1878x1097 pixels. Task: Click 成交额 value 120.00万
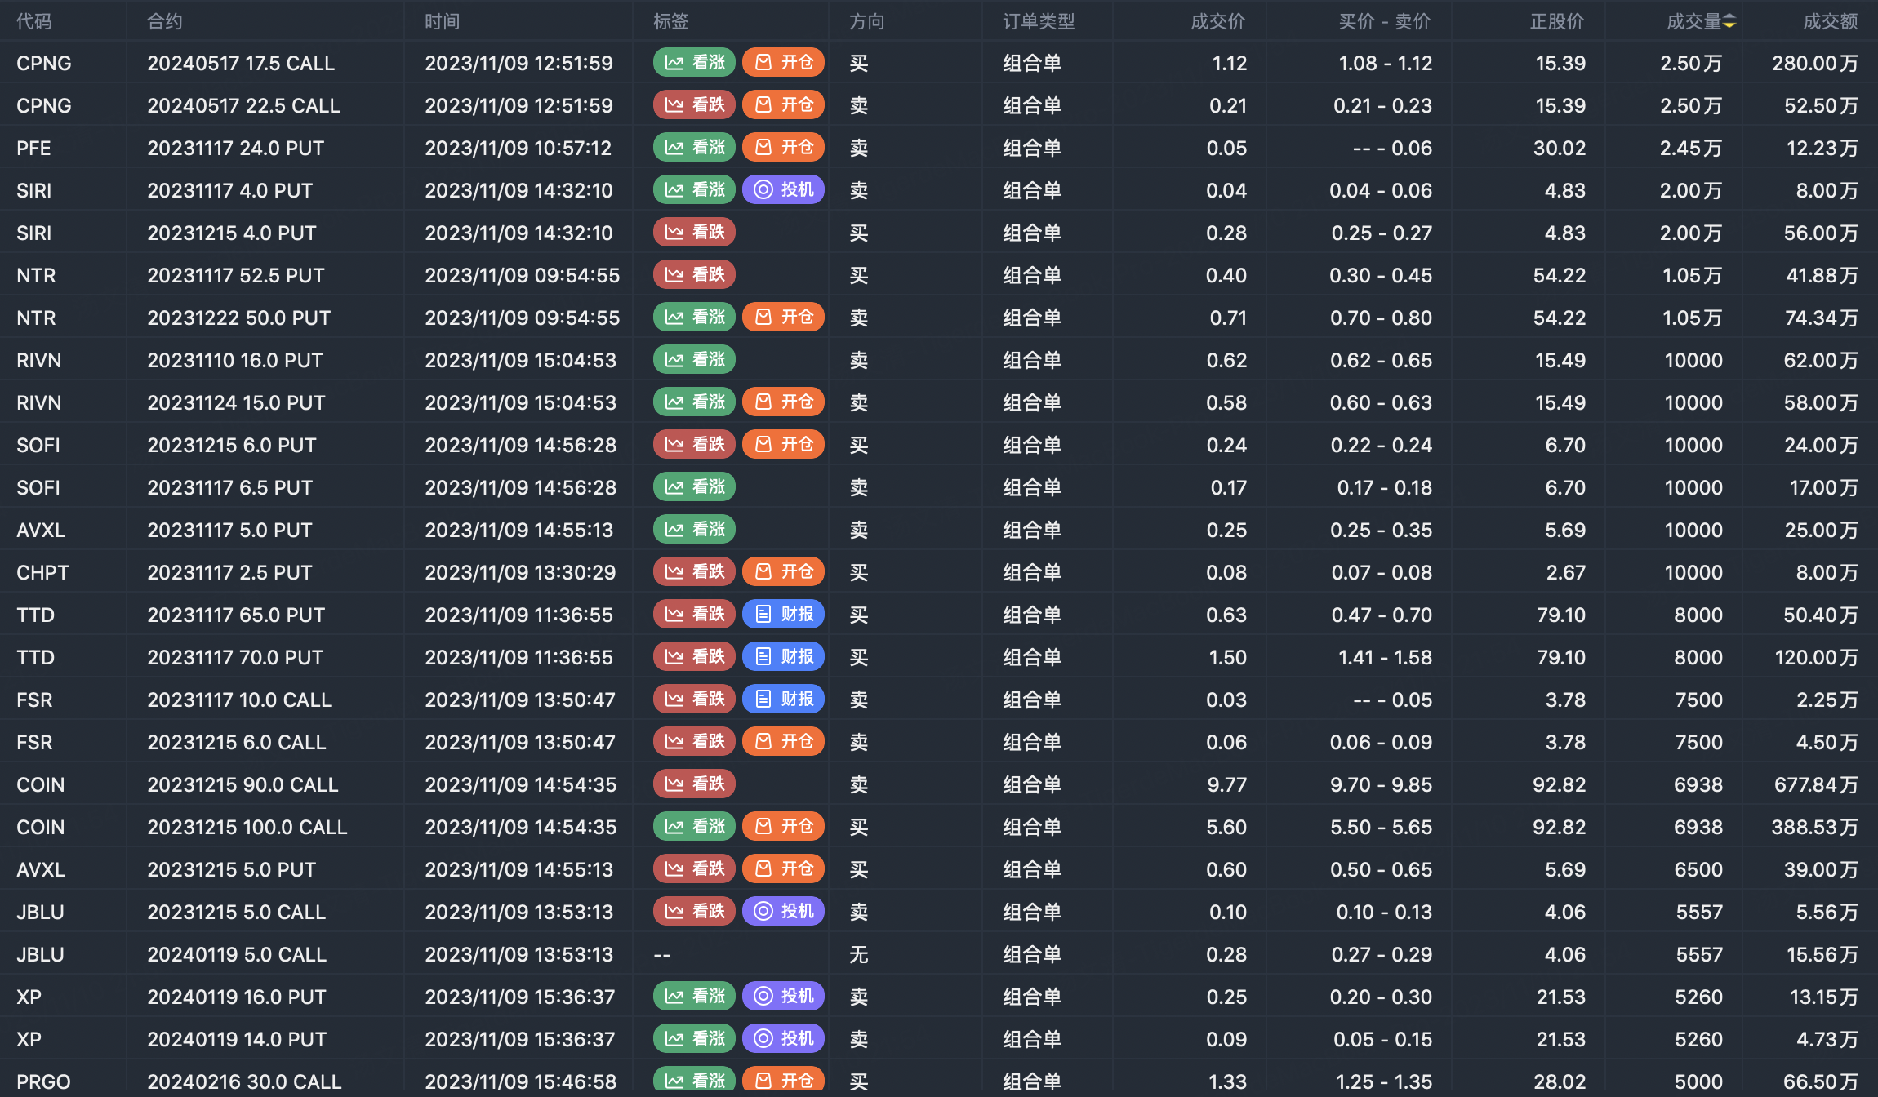1816,657
